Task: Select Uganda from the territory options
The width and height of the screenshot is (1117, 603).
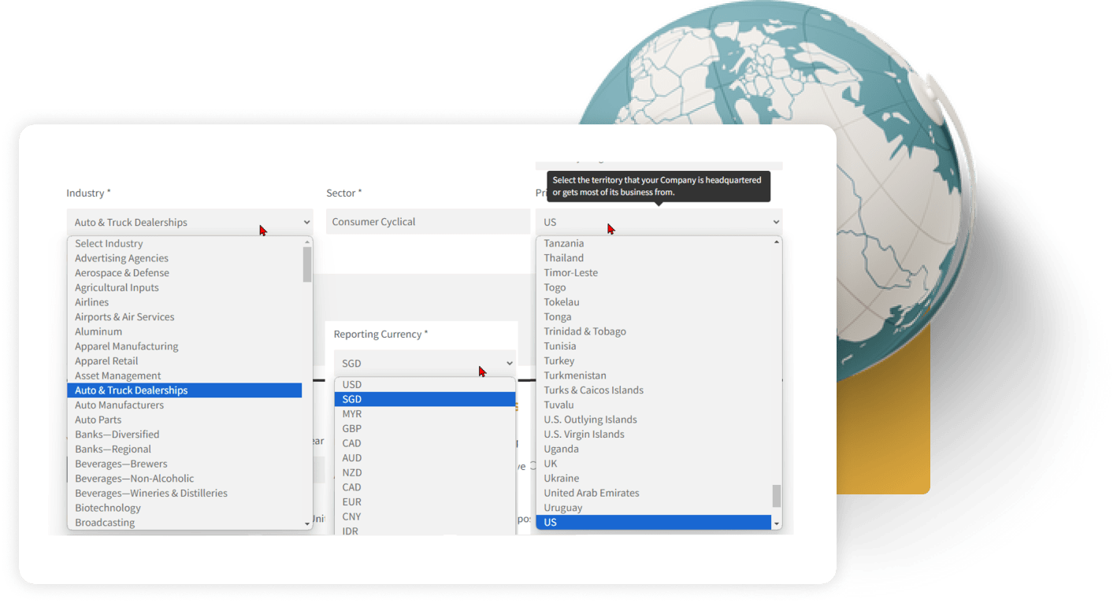Action: click(562, 449)
